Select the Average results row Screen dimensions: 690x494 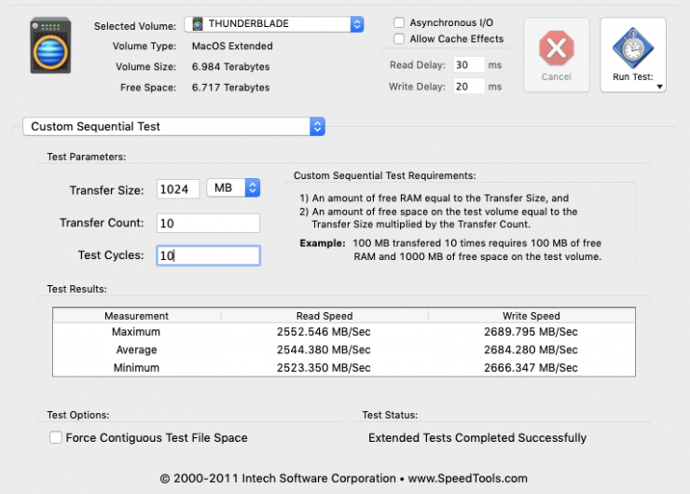pyautogui.click(x=344, y=350)
